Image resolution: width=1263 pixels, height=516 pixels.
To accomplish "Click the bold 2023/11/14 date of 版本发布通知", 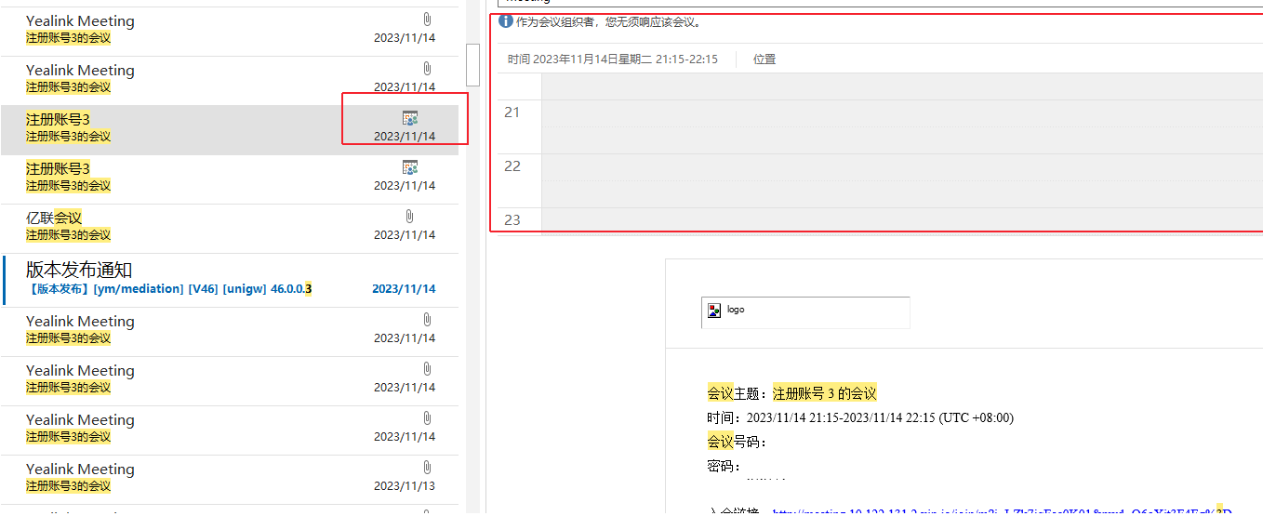I will (404, 289).
